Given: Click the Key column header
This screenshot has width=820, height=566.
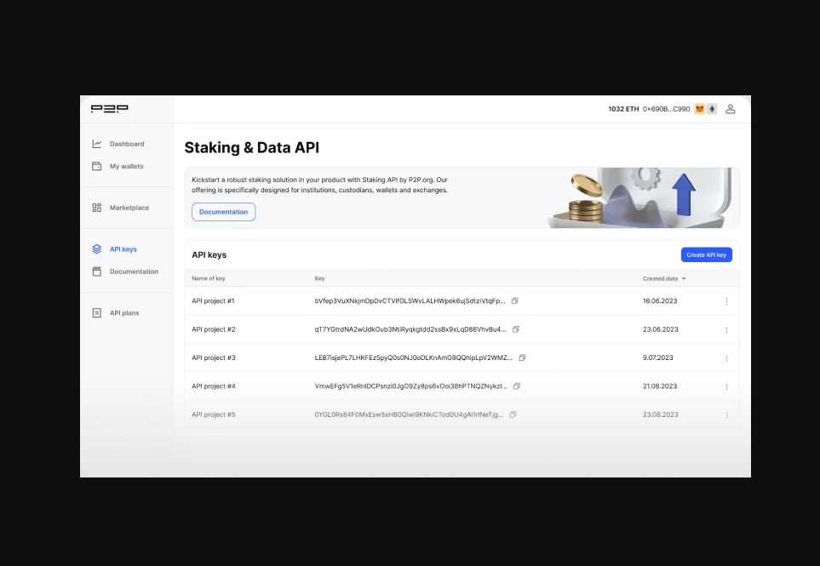Looking at the screenshot, I should click(319, 278).
